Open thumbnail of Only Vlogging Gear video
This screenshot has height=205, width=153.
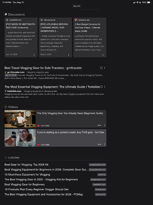[x=20, y=119]
